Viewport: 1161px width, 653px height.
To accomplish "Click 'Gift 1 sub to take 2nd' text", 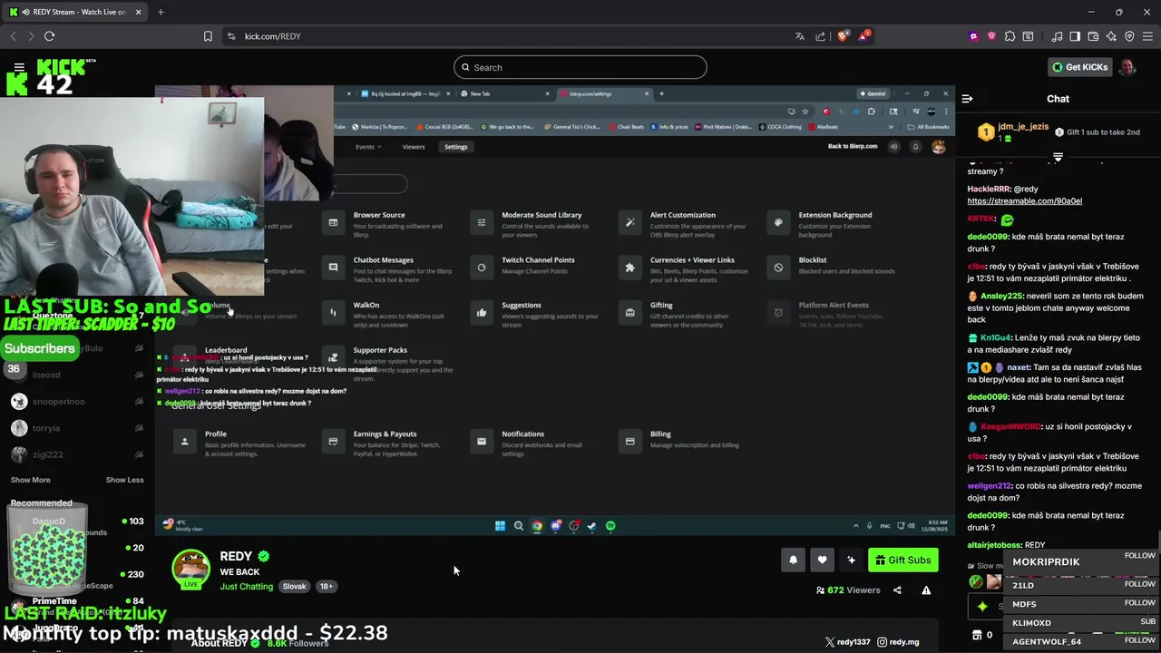I will pyautogui.click(x=1103, y=132).
